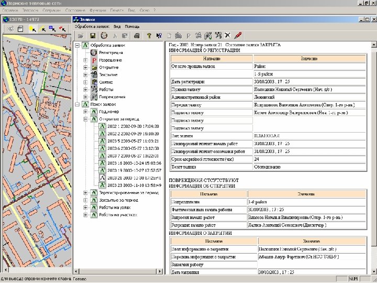
Task: Click the black X delete toolbar icon
Action: [x=227, y=36]
